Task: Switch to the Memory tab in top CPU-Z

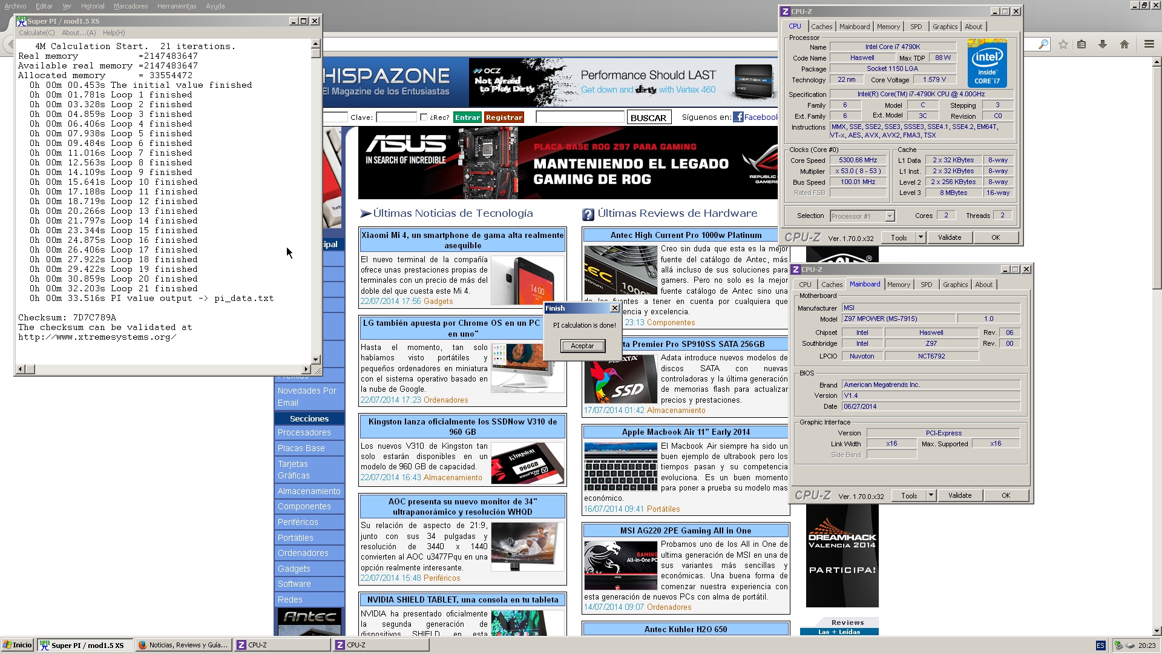Action: [x=888, y=27]
